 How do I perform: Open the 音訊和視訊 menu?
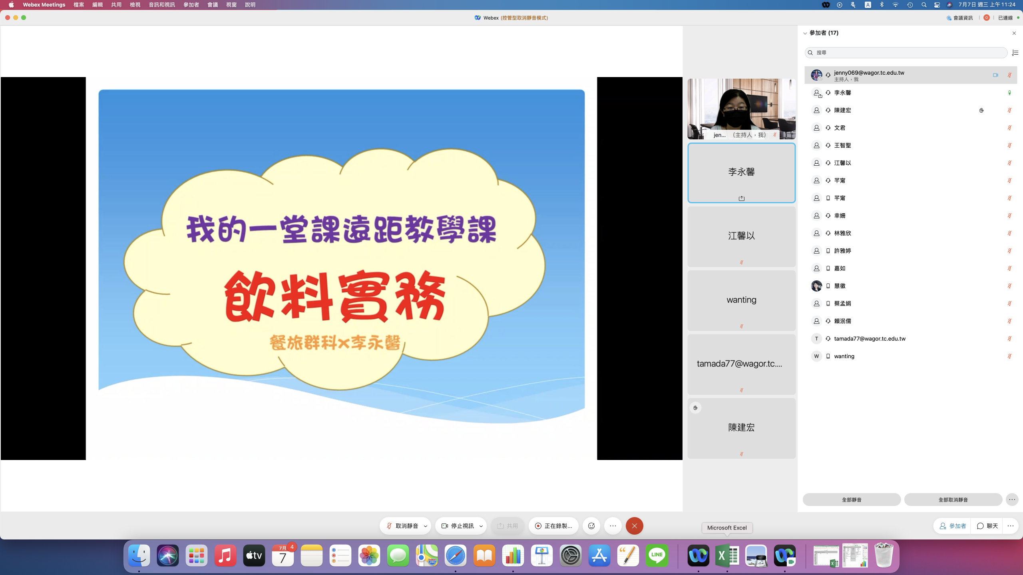point(161,5)
